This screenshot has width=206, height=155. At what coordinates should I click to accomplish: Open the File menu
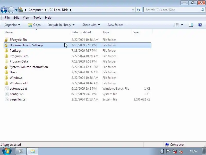coord(7,18)
